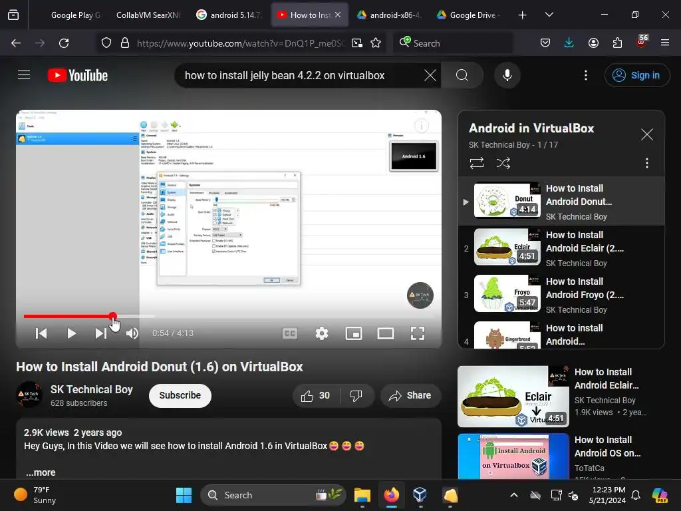Open video player settings gear

[322, 333]
